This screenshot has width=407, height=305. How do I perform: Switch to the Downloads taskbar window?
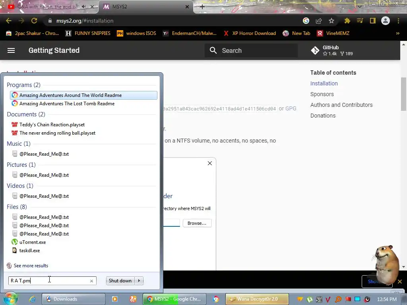(x=74, y=299)
